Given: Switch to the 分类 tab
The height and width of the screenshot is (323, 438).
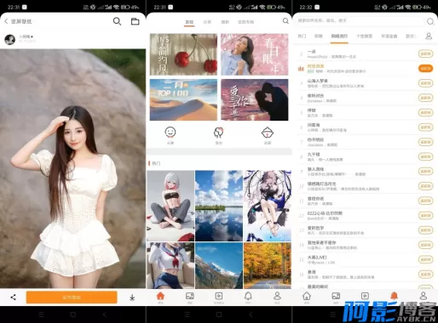Looking at the screenshot, I should [x=207, y=22].
